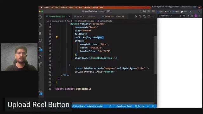Image resolution: width=203 pixels, height=114 pixels.
Task: Open the Accounts icon in activity bar
Action: click(x=40, y=93)
